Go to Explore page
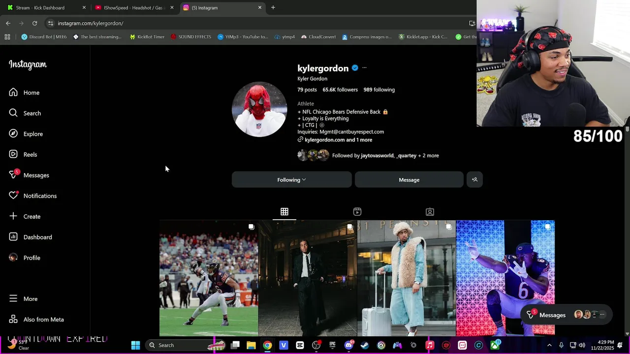 27,134
